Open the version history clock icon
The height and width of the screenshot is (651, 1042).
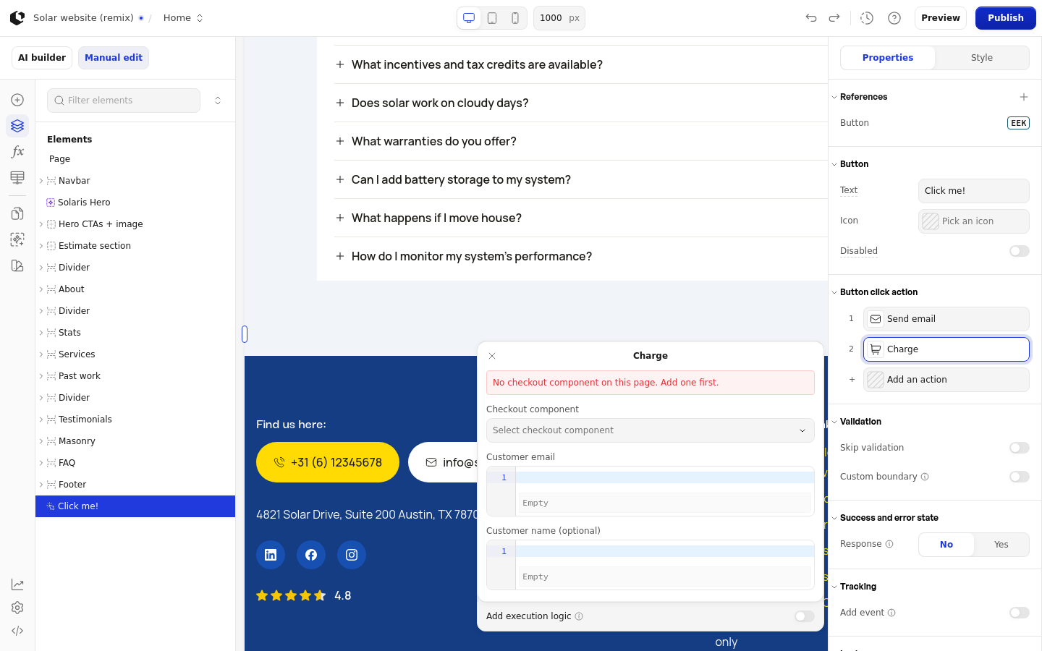coord(867,18)
